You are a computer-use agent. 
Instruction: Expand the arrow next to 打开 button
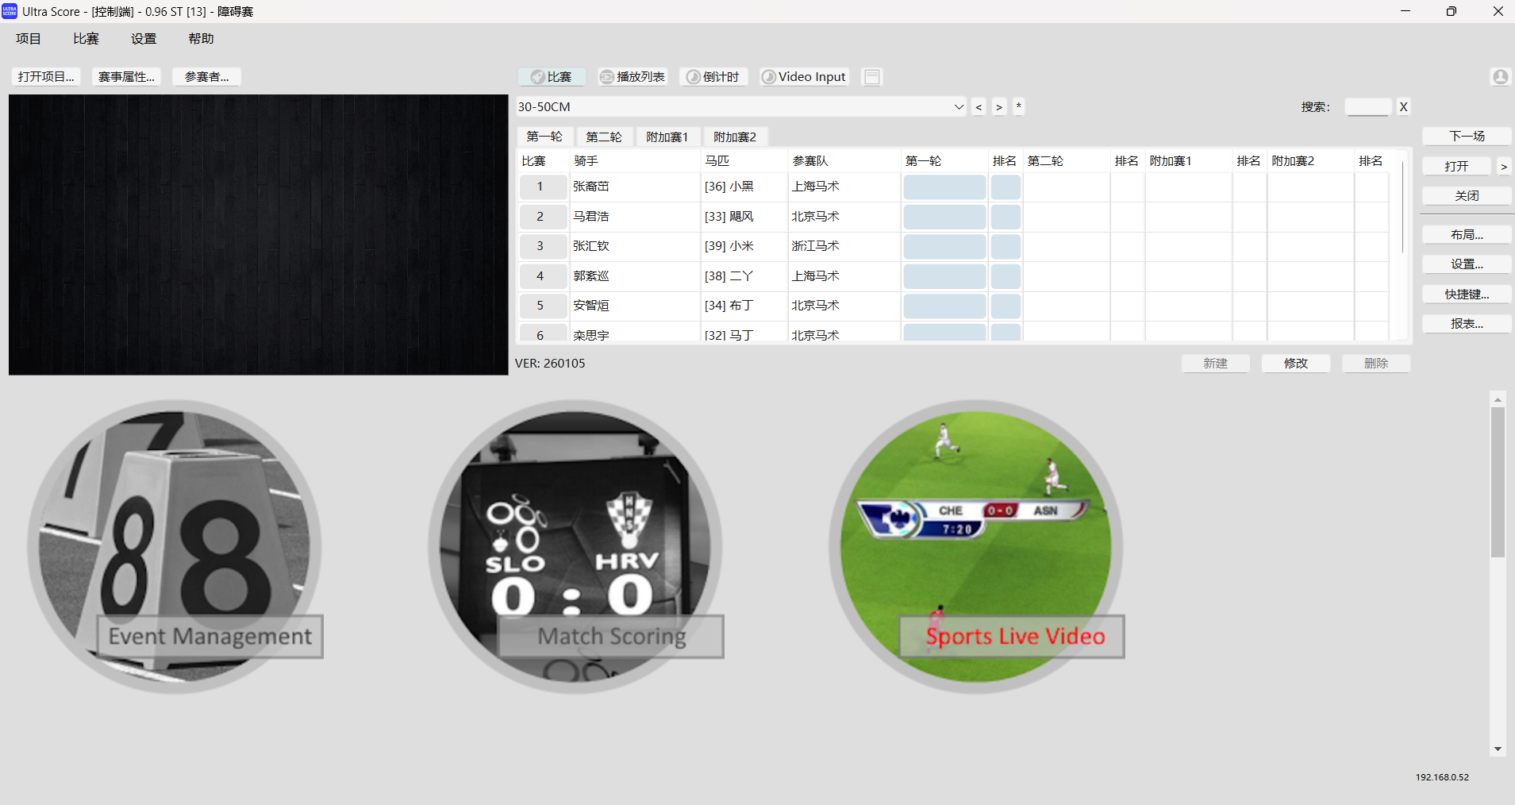pyautogui.click(x=1504, y=167)
